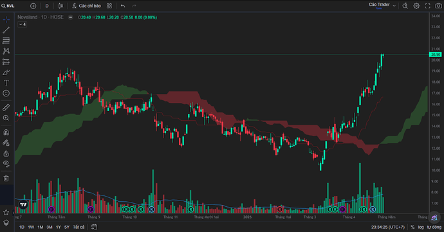The height and width of the screenshot is (232, 444).
Task: Open the quick search icon
Action: (405, 6)
